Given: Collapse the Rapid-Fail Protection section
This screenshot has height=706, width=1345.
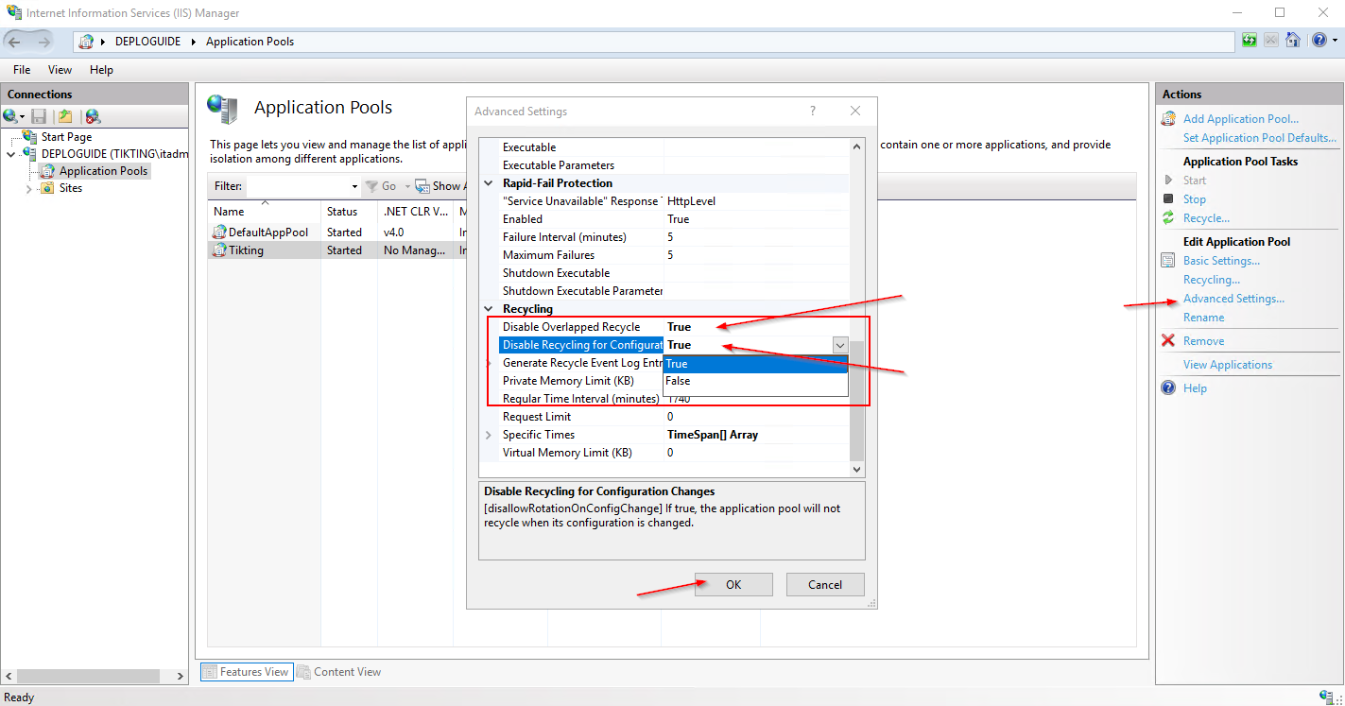Looking at the screenshot, I should click(489, 183).
